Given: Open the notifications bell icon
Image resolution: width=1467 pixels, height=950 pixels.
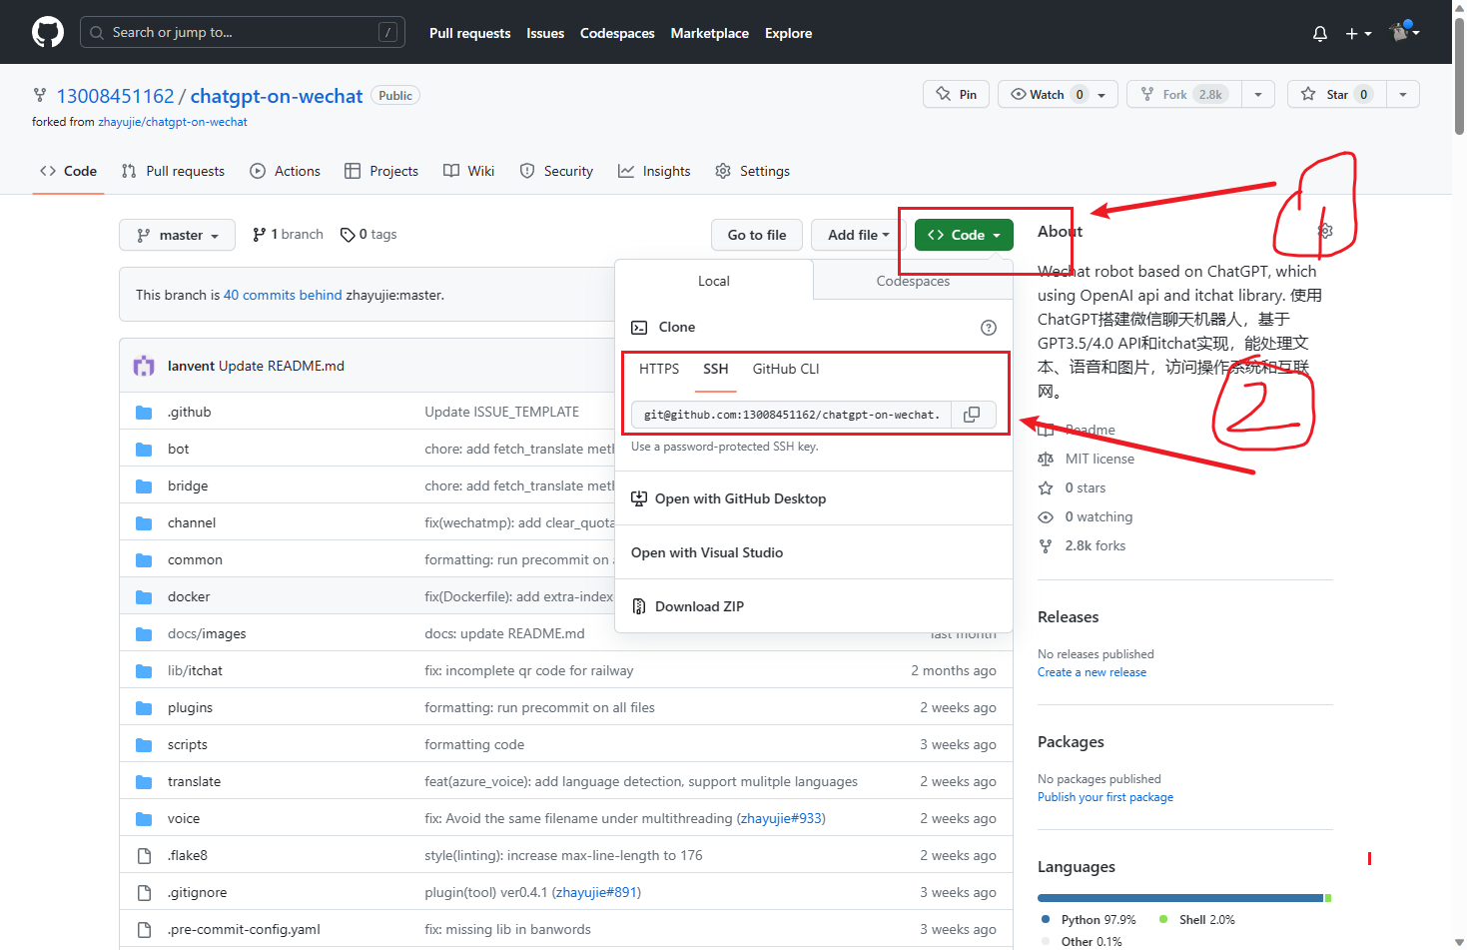Looking at the screenshot, I should coord(1320,33).
